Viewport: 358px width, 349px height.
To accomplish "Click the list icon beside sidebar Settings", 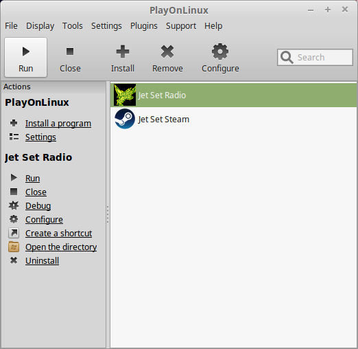I will click(14, 137).
